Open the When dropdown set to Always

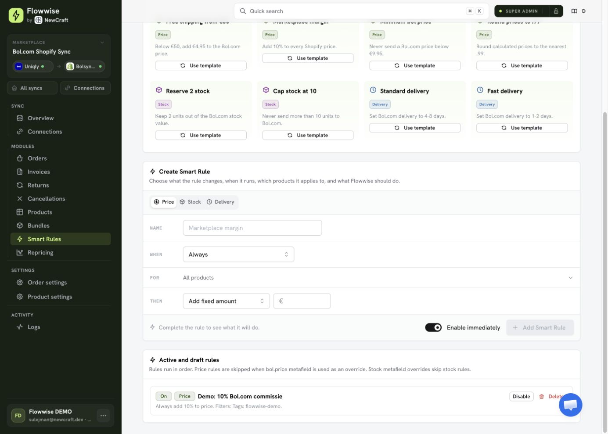point(238,255)
